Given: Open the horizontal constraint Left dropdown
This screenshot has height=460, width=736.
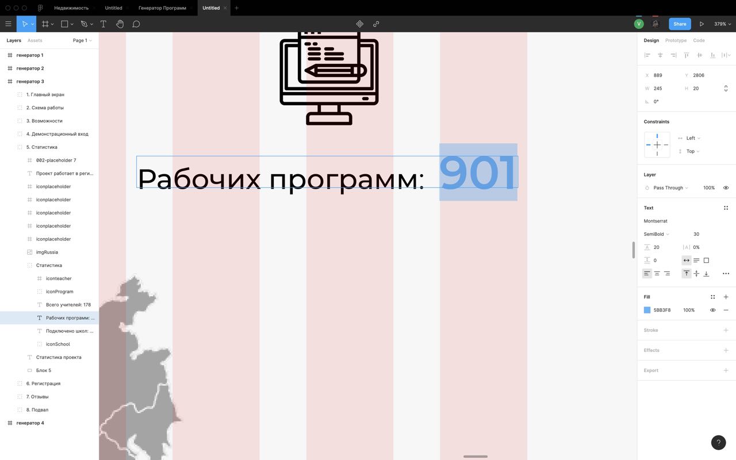Looking at the screenshot, I should (x=693, y=138).
